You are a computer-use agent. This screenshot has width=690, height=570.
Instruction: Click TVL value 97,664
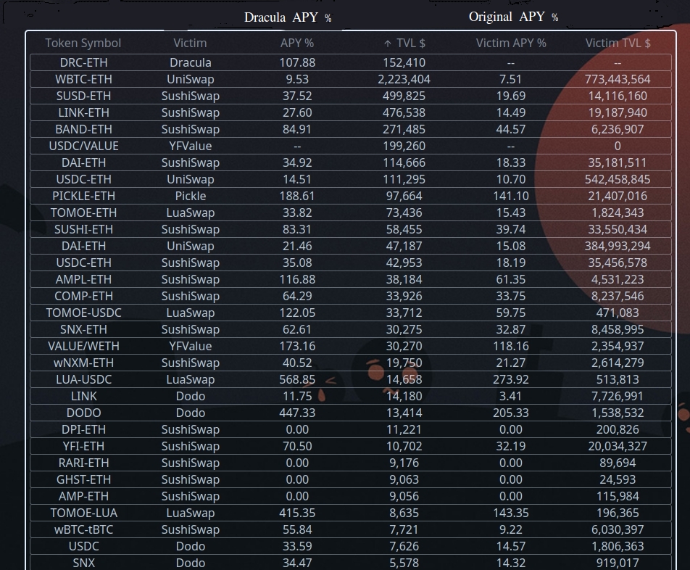tap(404, 197)
